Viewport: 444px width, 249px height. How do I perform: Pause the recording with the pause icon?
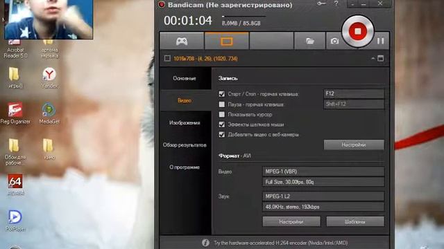[x=380, y=41]
